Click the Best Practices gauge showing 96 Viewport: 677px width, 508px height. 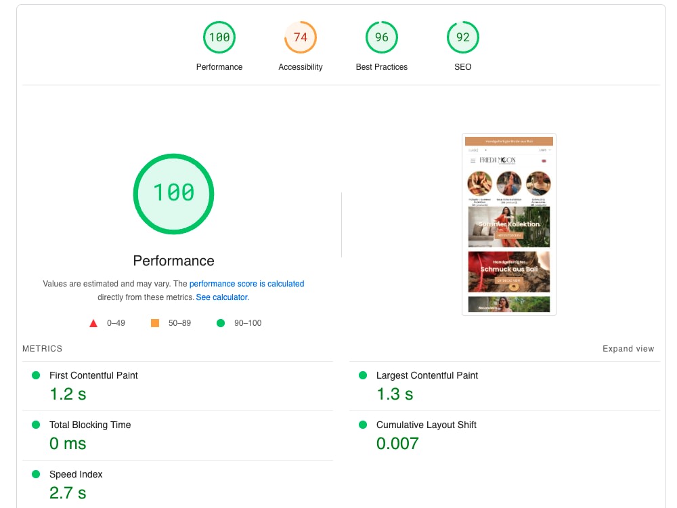[382, 37]
